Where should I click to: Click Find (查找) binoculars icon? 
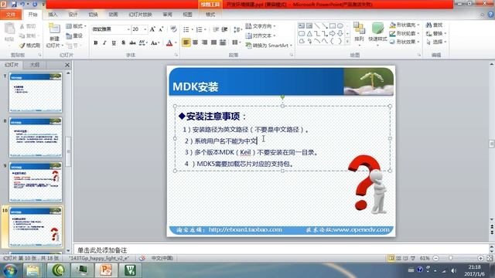pos(428,25)
